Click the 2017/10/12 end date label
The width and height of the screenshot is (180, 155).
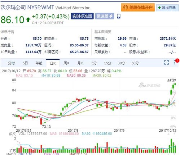168,131
